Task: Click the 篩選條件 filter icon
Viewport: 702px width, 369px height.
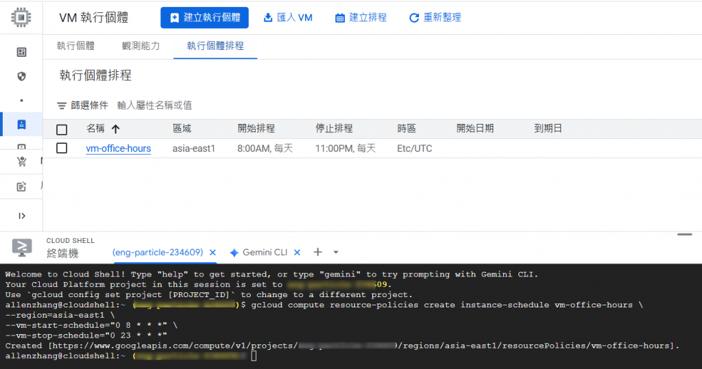Action: [62, 105]
